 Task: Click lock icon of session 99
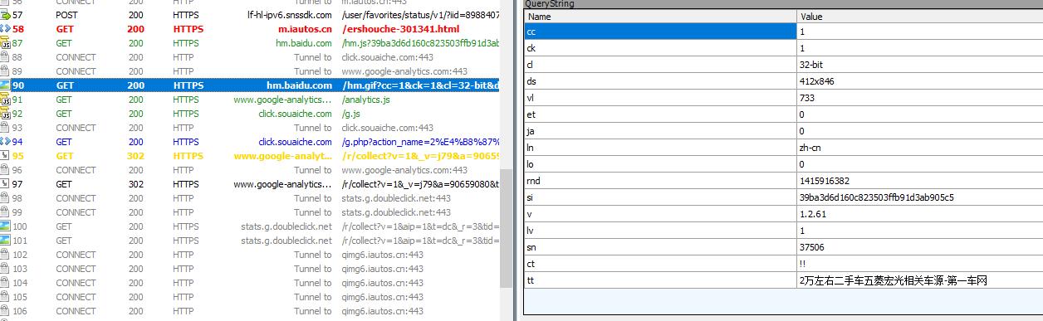6,212
